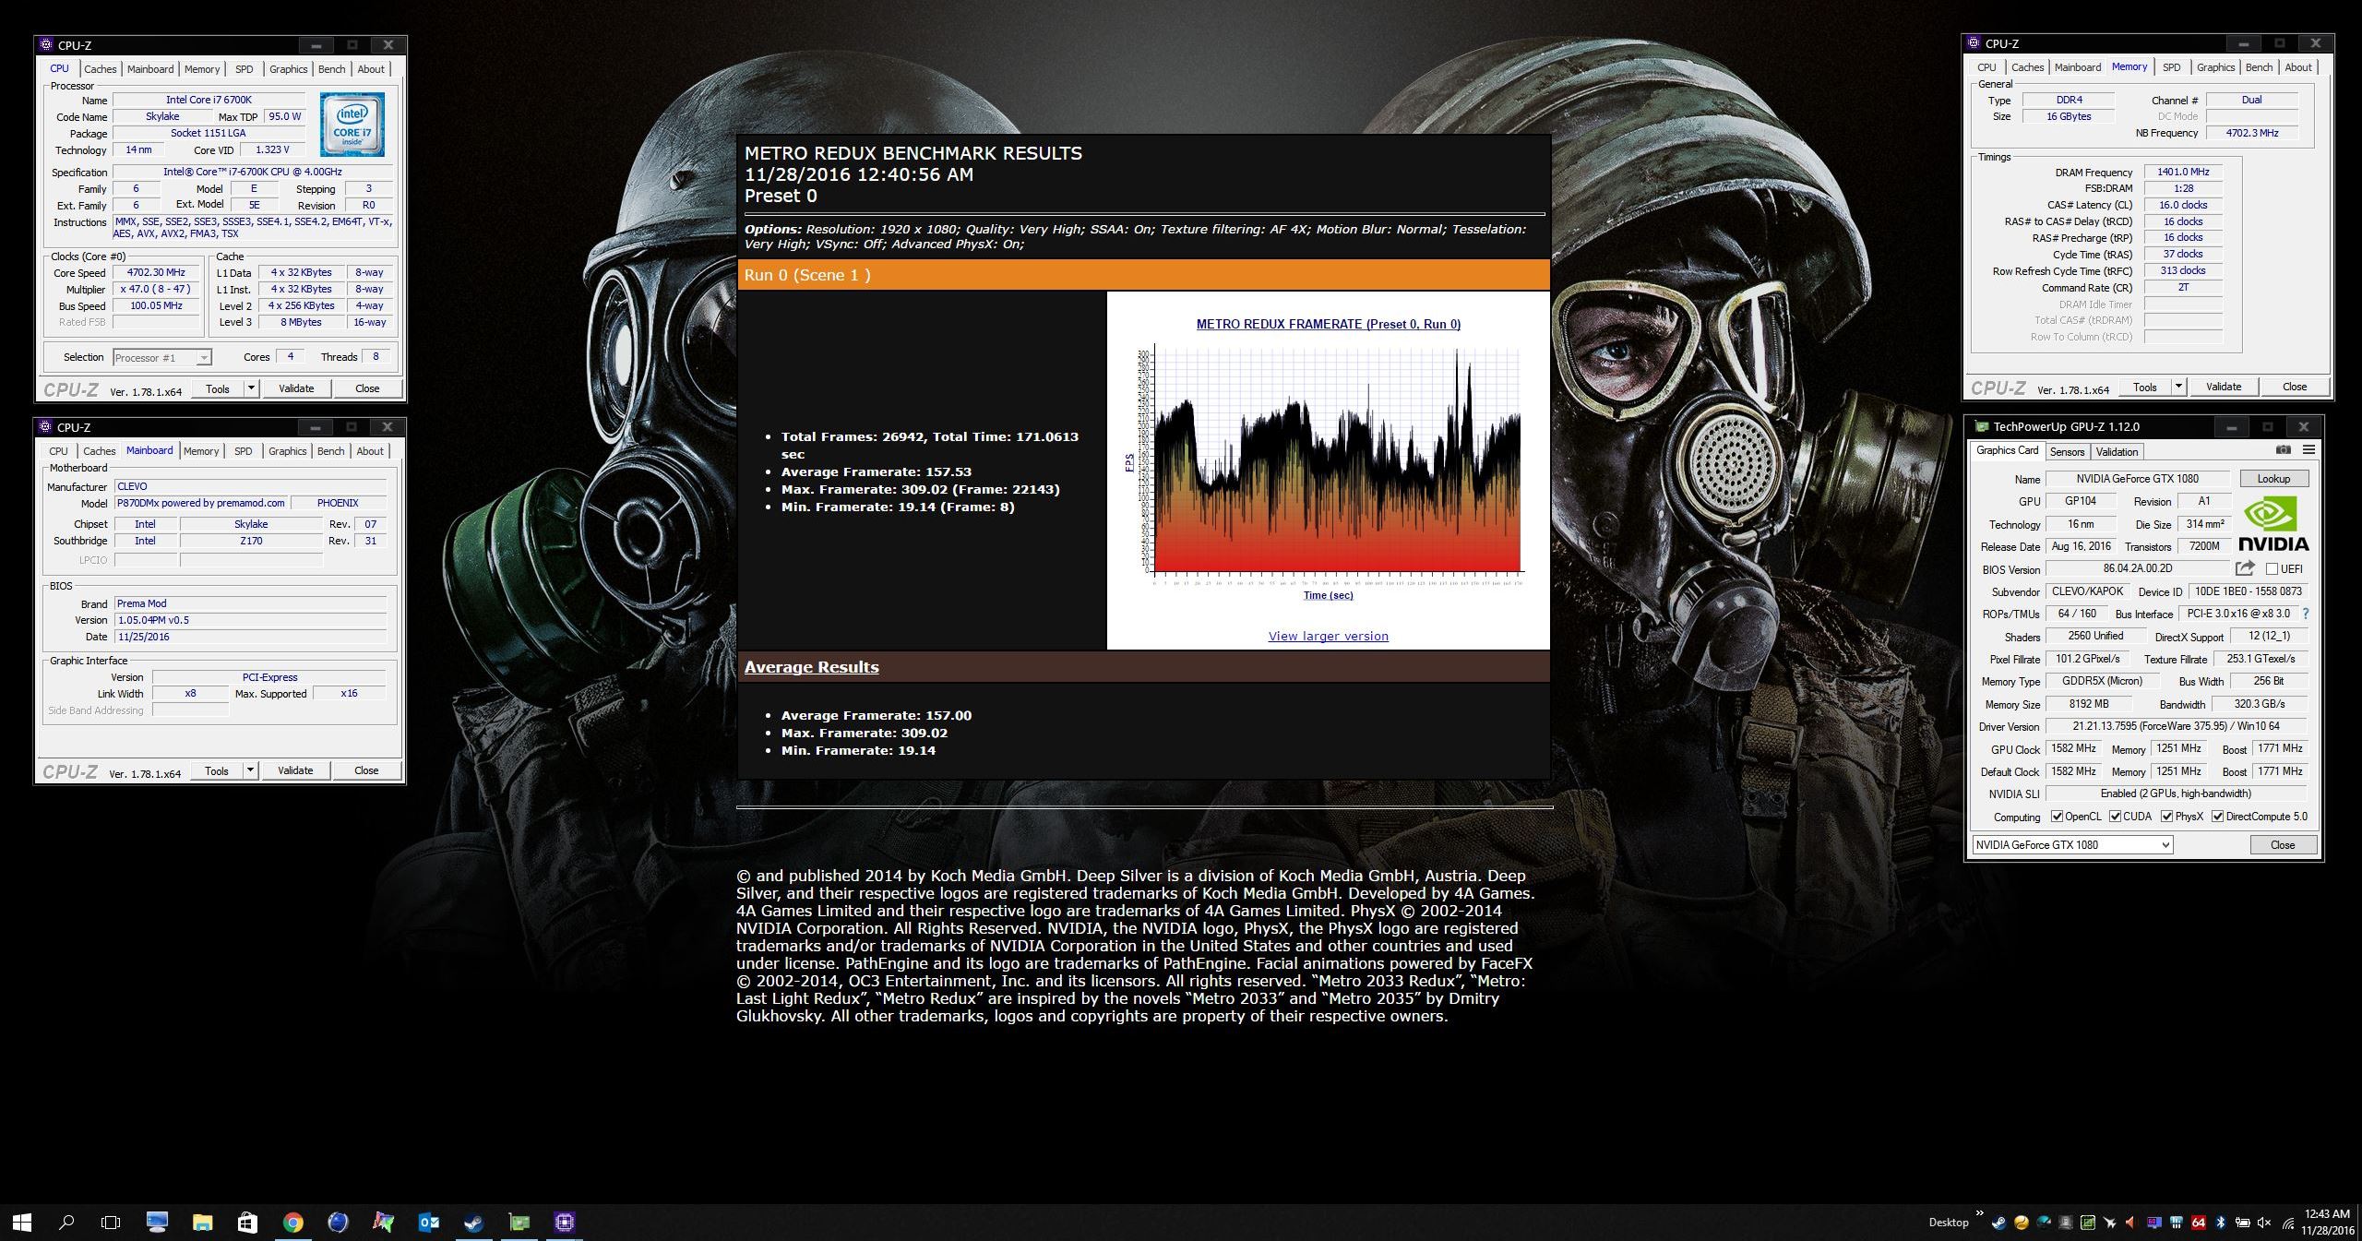Open About tab in the Memory CPU-Z window

(2297, 67)
